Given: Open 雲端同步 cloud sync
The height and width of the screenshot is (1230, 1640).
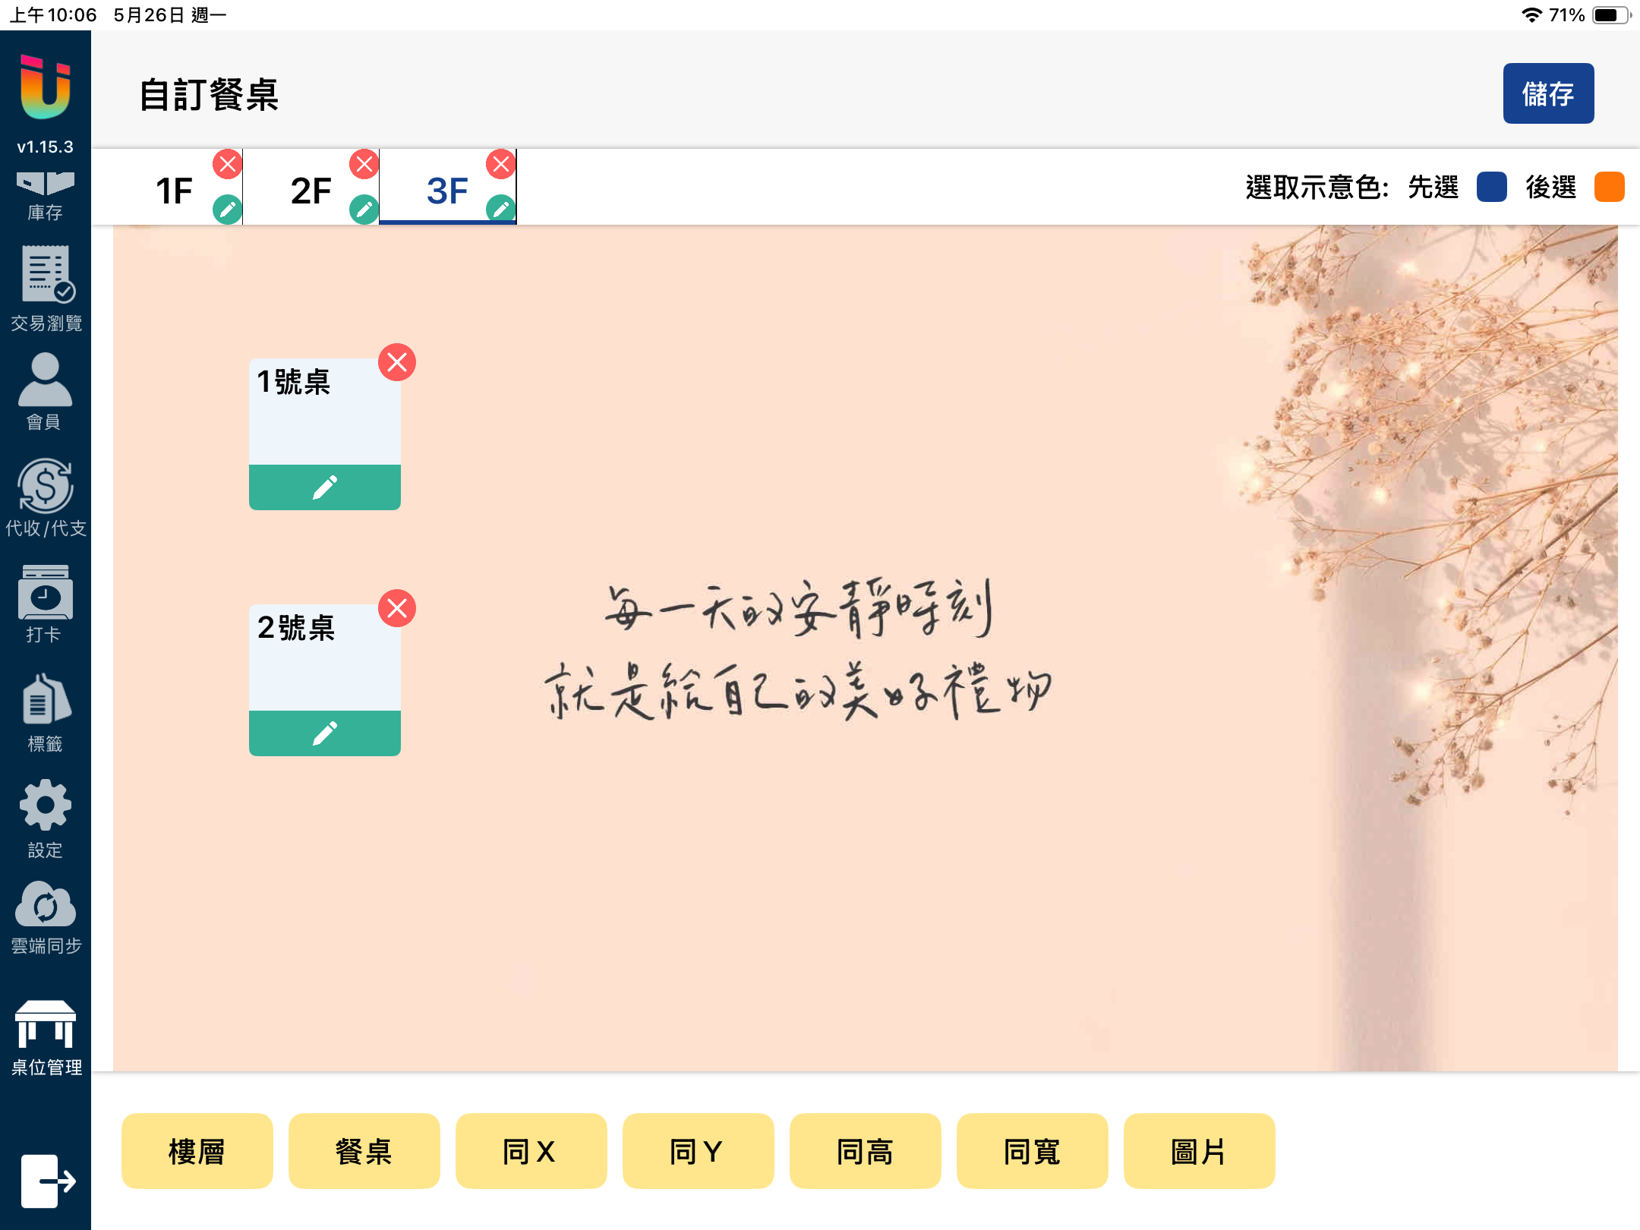Looking at the screenshot, I should click(x=46, y=917).
